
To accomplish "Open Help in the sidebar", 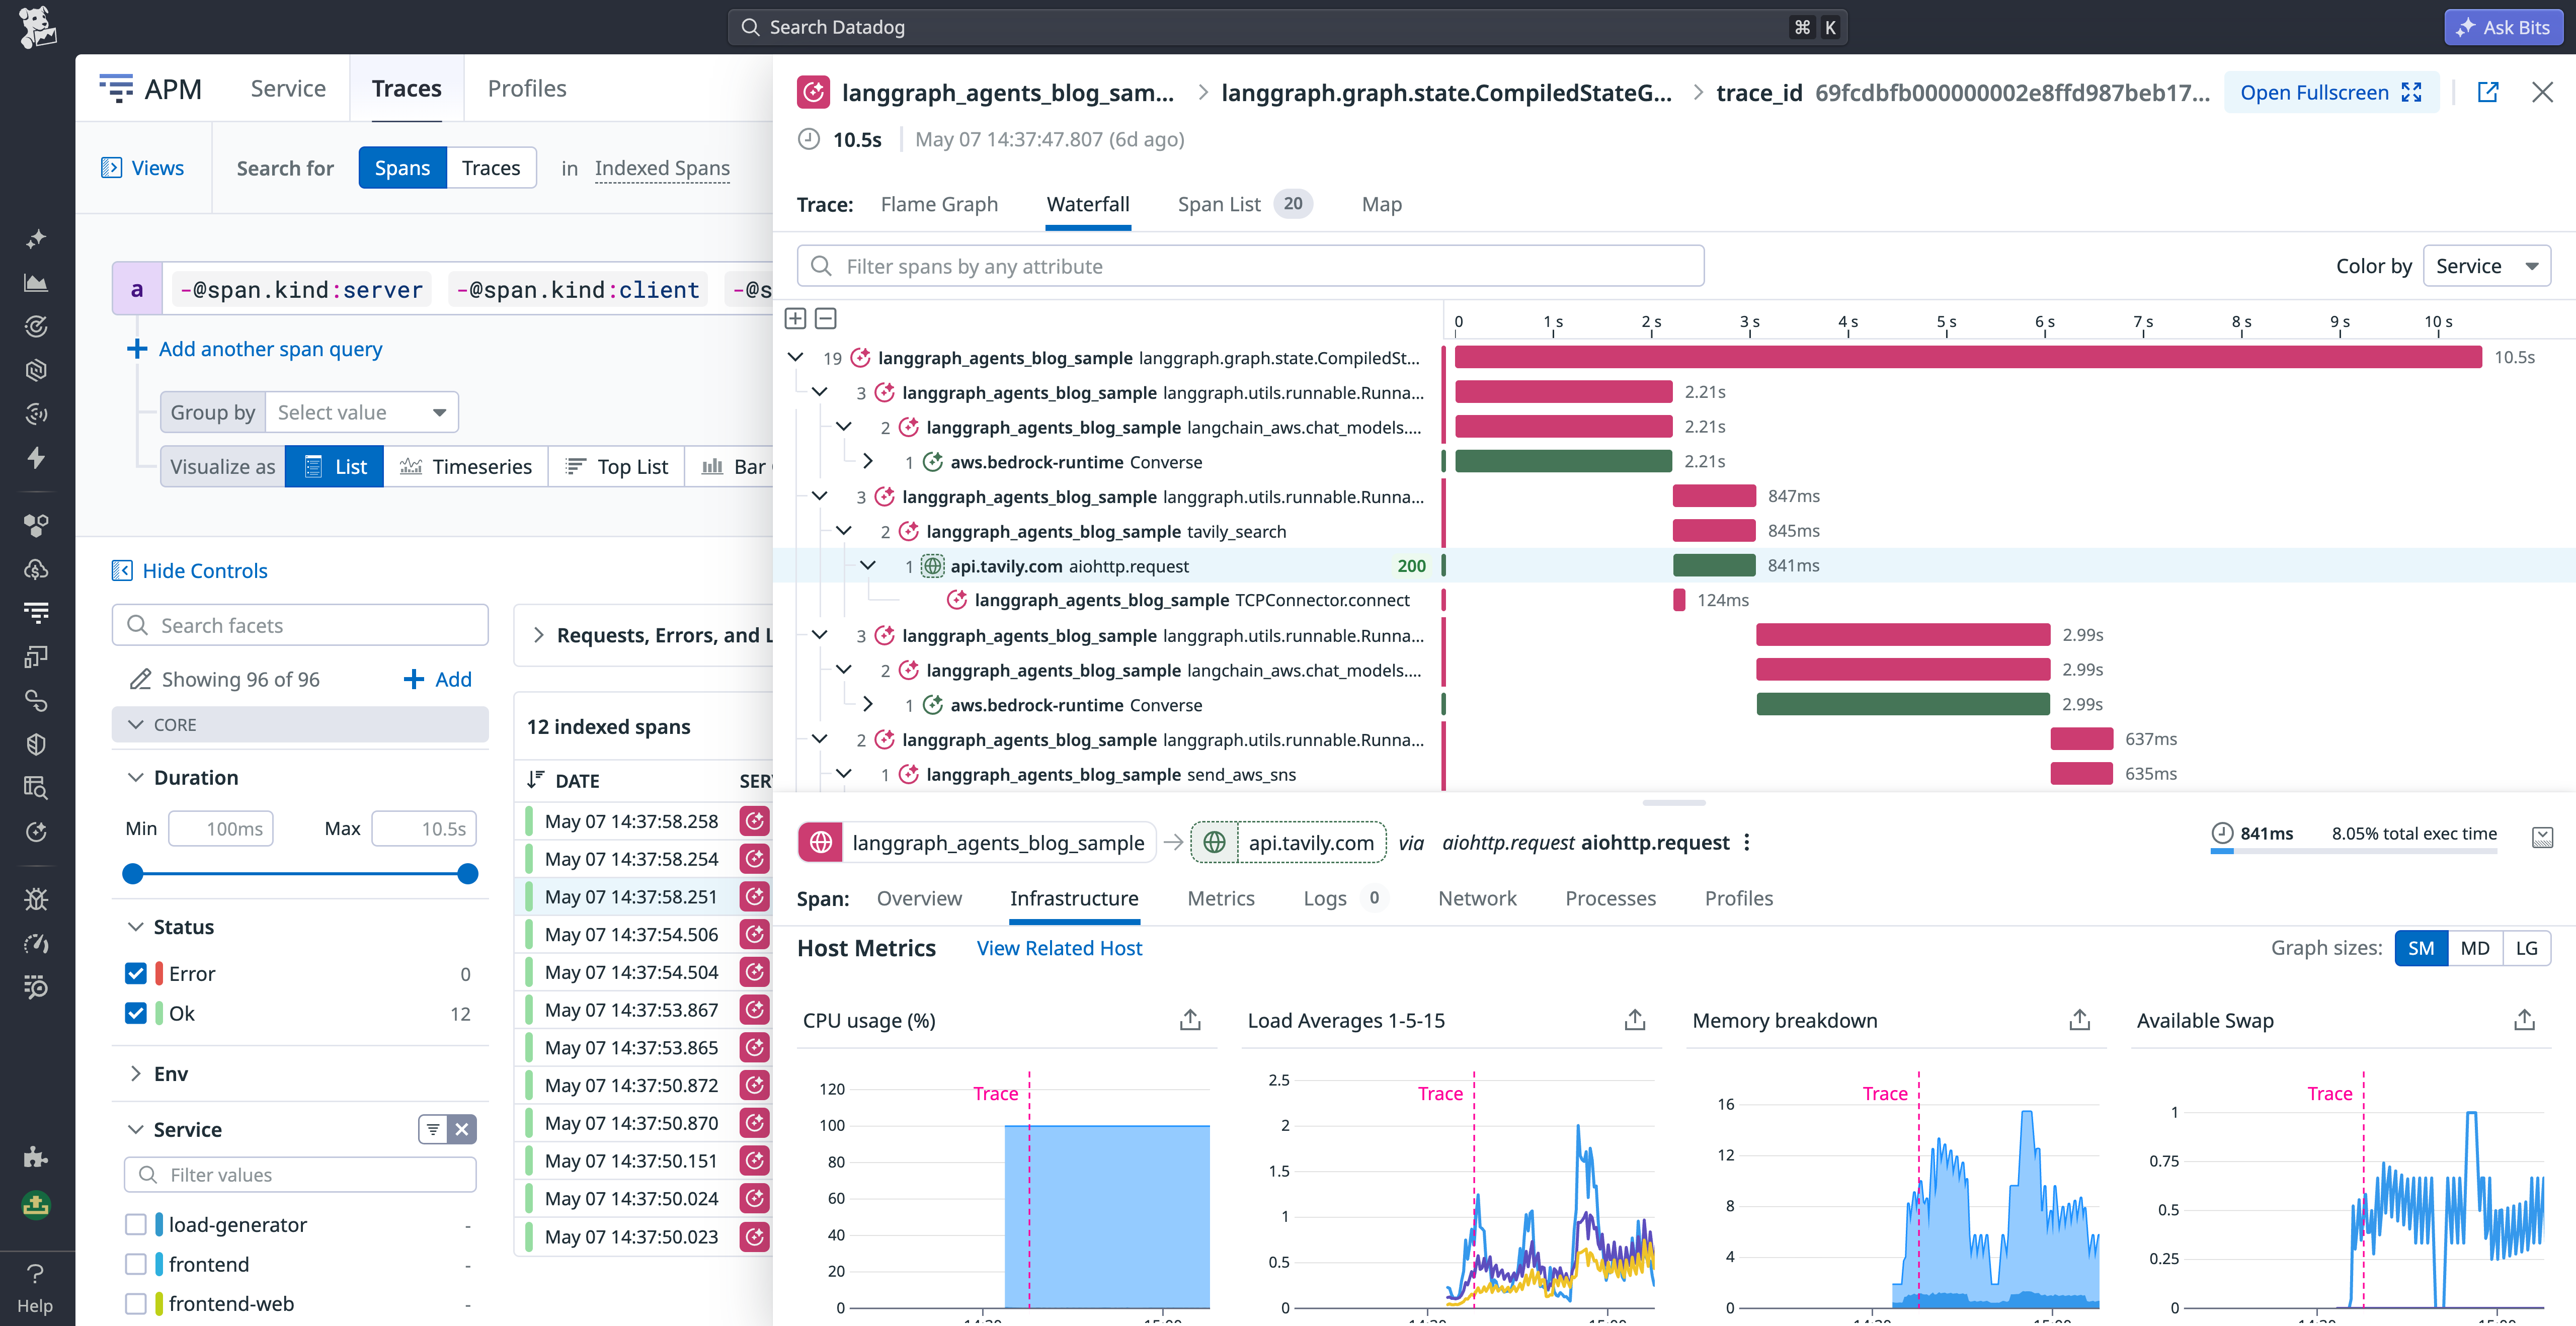I will pyautogui.click(x=35, y=1288).
